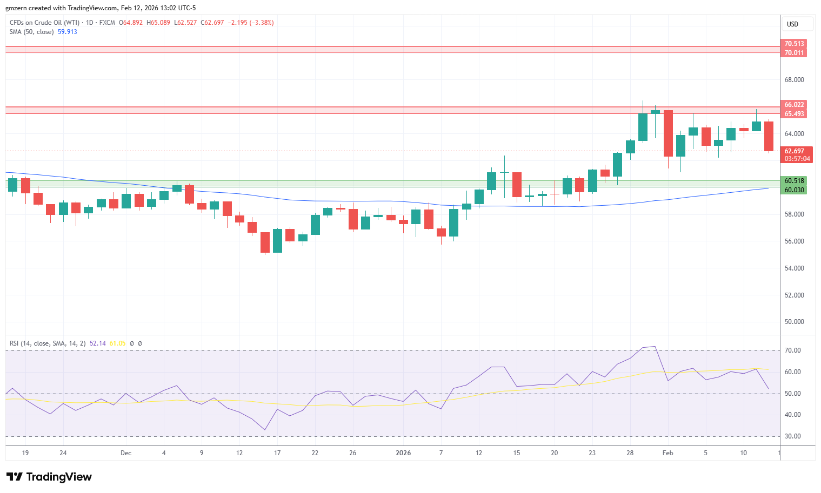Click "58.000" on the price axis

click(x=794, y=214)
